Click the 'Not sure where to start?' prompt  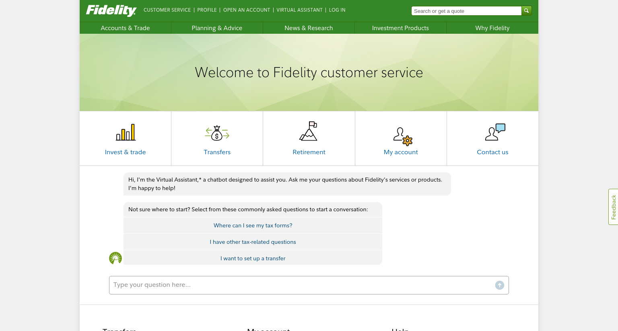pos(248,209)
